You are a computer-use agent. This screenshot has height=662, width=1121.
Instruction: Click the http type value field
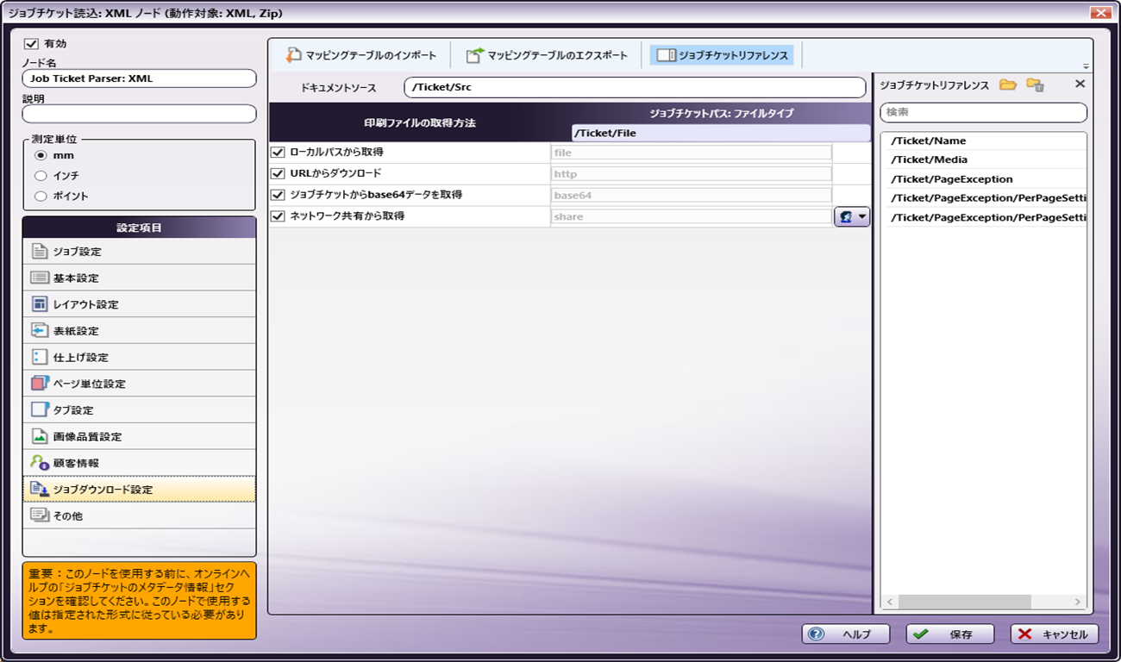click(692, 174)
